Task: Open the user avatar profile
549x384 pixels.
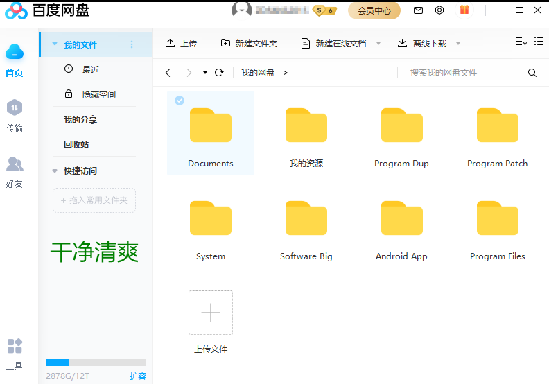Action: coord(242,10)
